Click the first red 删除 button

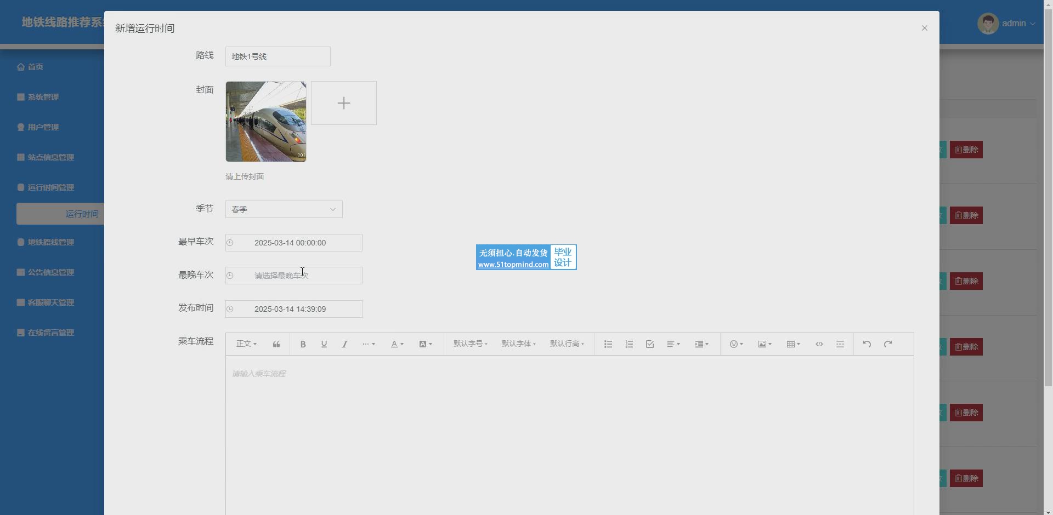(x=966, y=150)
